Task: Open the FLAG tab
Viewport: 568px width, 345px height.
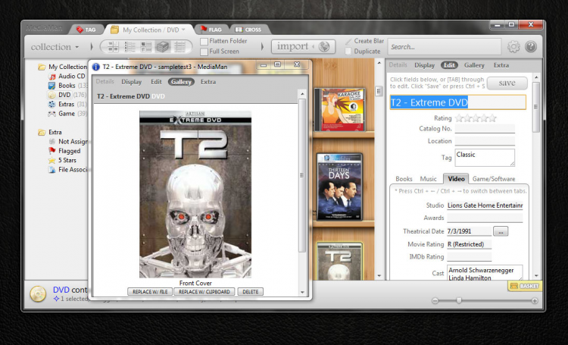Action: click(211, 30)
